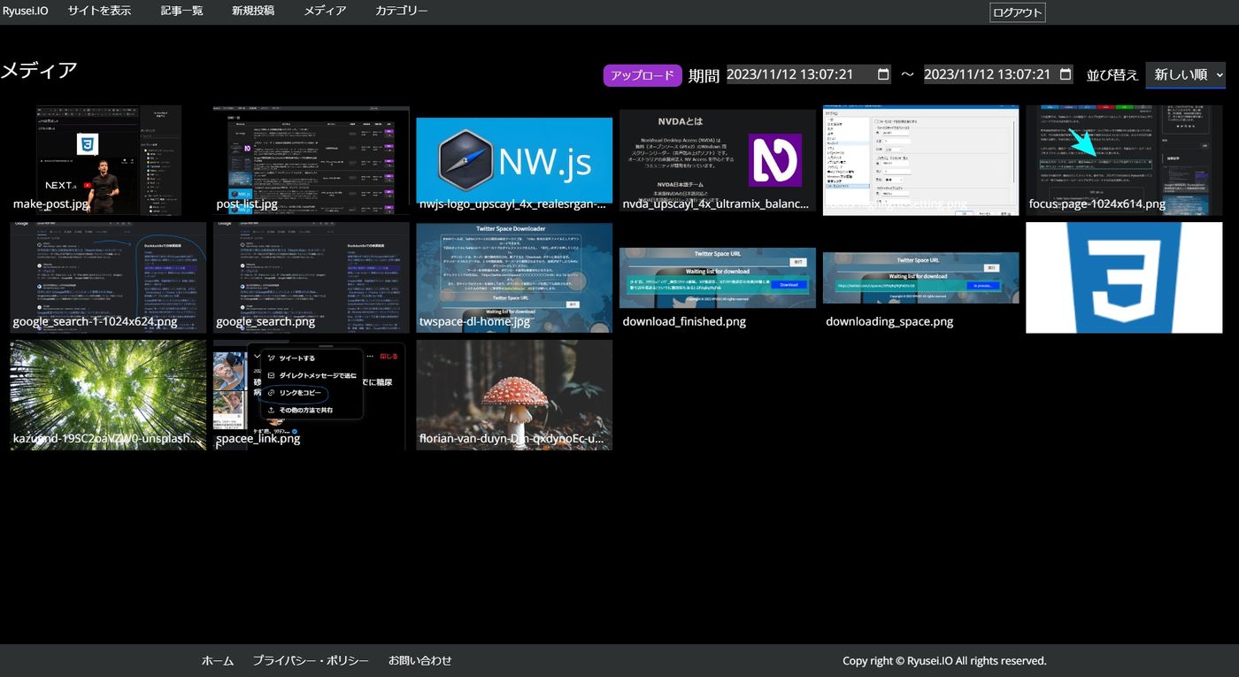Click the お問い合わせ footer link

point(419,661)
